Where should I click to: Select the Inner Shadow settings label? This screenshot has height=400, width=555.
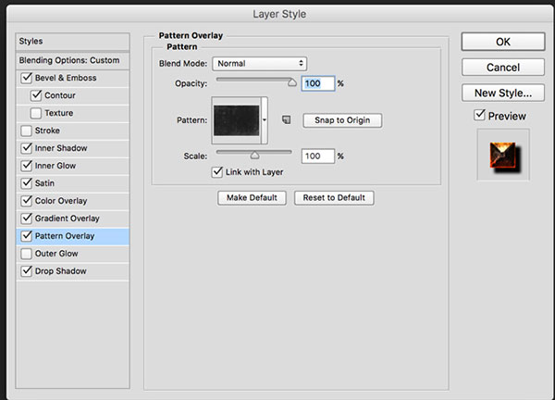61,148
